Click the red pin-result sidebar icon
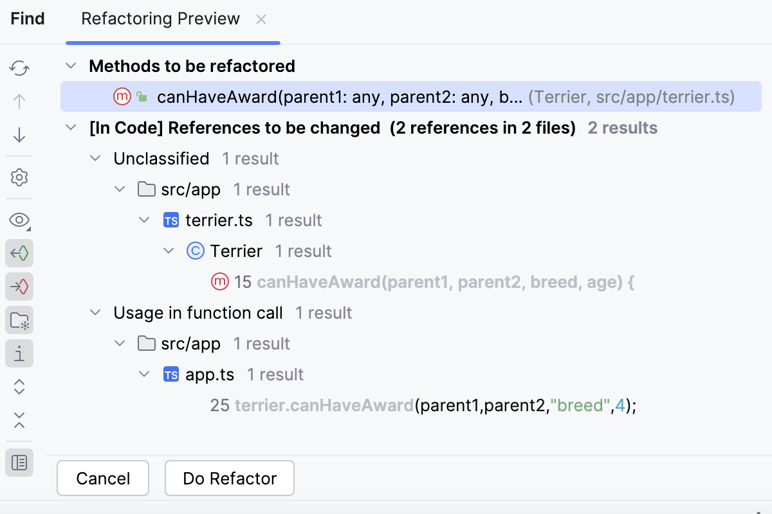 (19, 287)
